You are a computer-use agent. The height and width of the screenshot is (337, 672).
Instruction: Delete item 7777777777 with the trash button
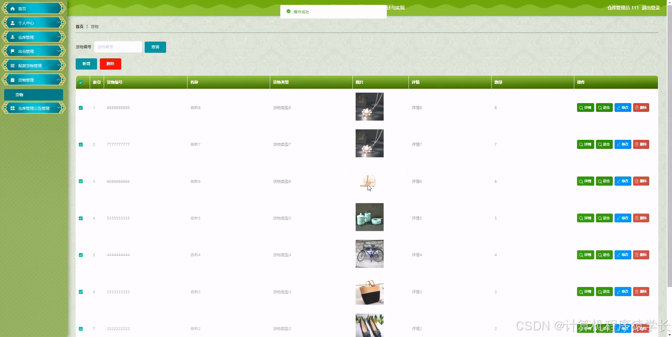coord(641,144)
